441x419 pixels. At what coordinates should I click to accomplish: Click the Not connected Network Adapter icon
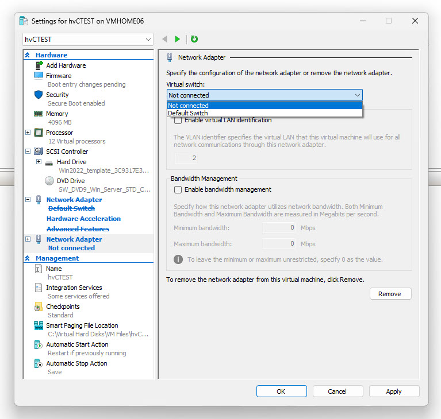point(39,239)
